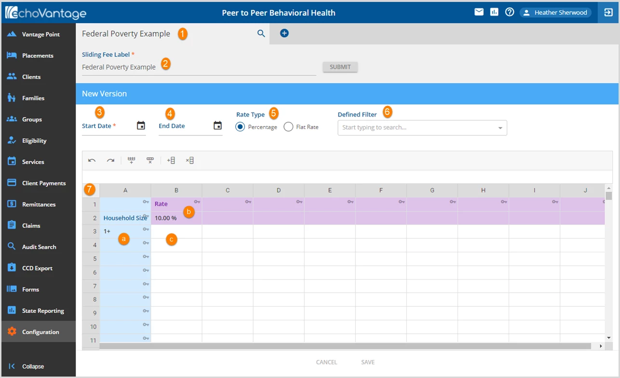Open the End Date calendar picker
This screenshot has width=620, height=378.
click(x=217, y=126)
